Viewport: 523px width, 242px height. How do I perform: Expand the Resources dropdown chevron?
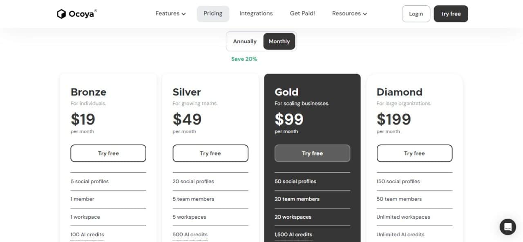tap(365, 14)
